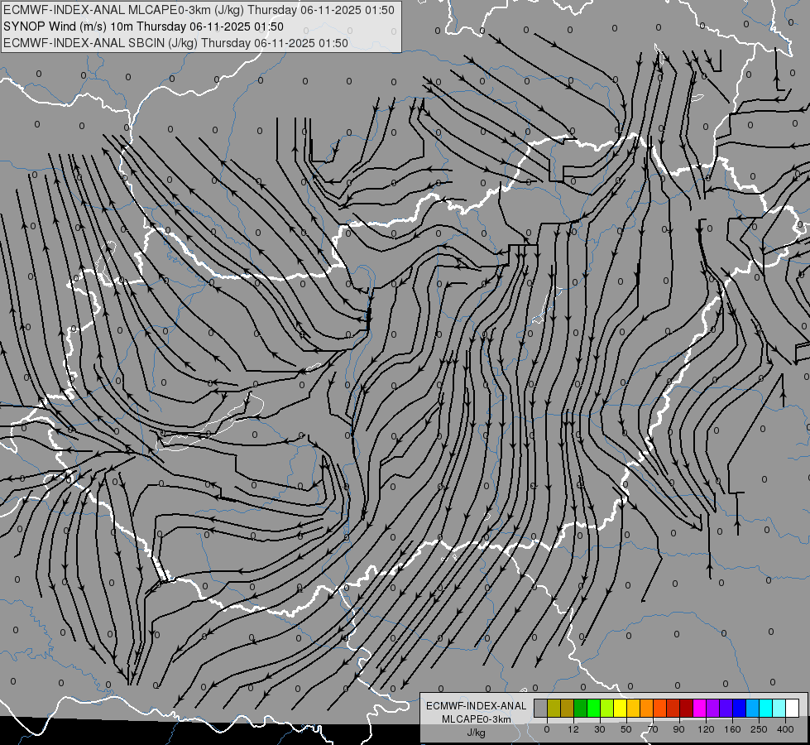Click the MLCAPE0-3km label in legend box

(x=477, y=719)
